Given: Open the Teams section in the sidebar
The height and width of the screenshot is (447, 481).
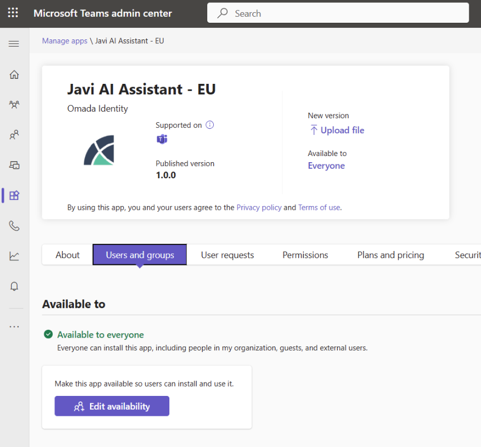Looking at the screenshot, I should tap(14, 104).
